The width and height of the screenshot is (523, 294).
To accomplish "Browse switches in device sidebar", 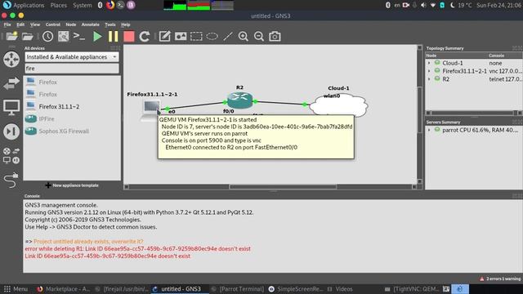I will coord(11,83).
